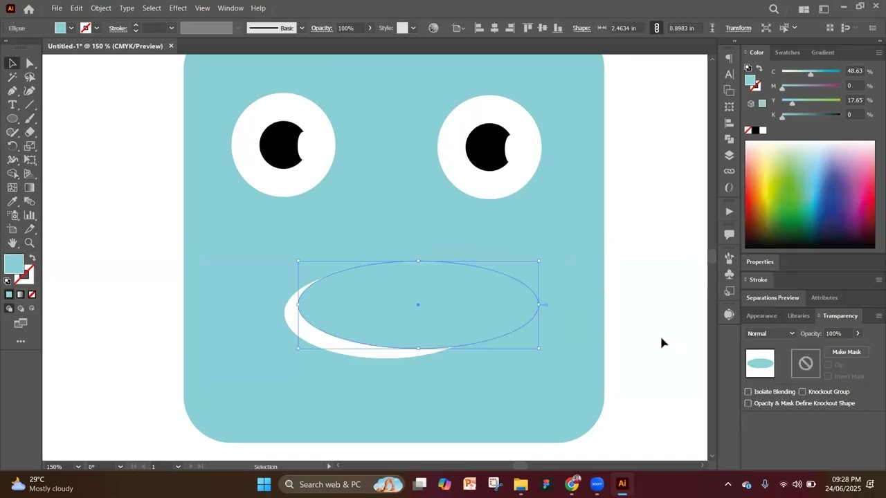Select the Shape Builder tool

pyautogui.click(x=12, y=174)
